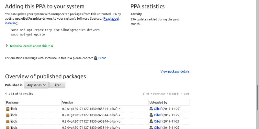Click the person icon beside the contact Oibaf
259x129 pixels.
[x=96, y=58]
